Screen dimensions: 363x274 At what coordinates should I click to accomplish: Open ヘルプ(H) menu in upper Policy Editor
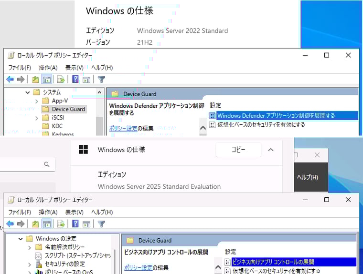[102, 68]
